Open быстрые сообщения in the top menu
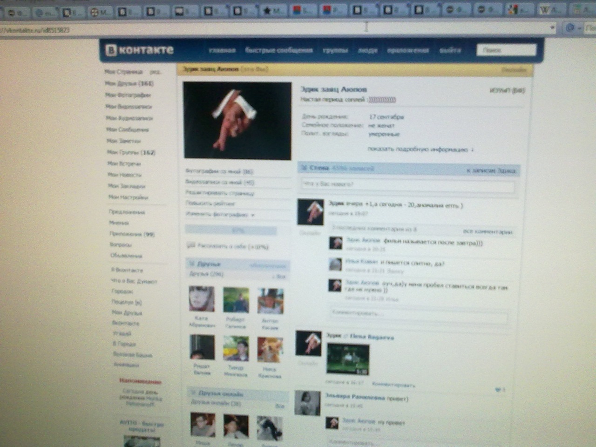Viewport: 596px width, 447px height. (x=278, y=50)
